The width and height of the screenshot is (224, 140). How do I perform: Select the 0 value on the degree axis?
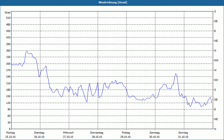[x=10, y=129]
